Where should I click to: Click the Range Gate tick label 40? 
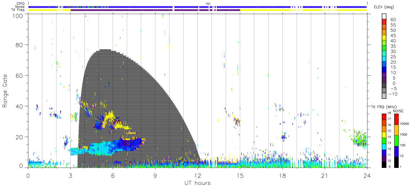[x=20, y=106]
